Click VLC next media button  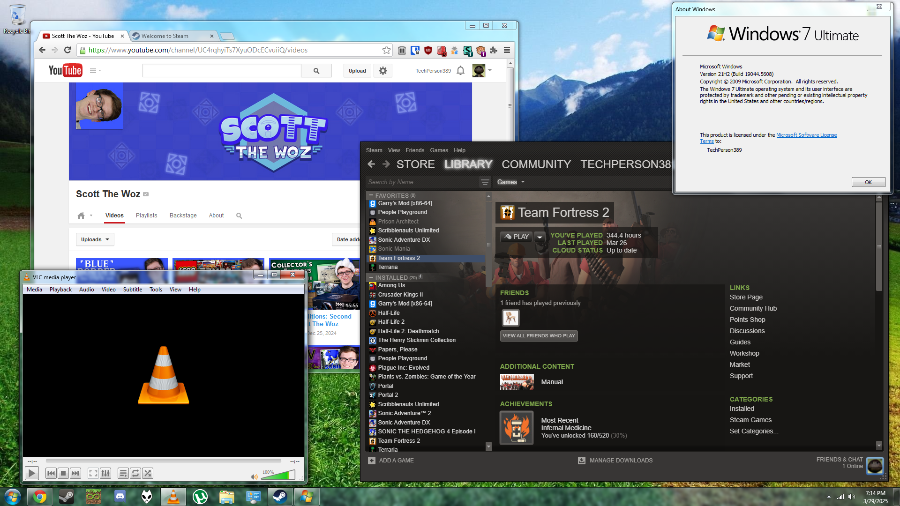75,473
